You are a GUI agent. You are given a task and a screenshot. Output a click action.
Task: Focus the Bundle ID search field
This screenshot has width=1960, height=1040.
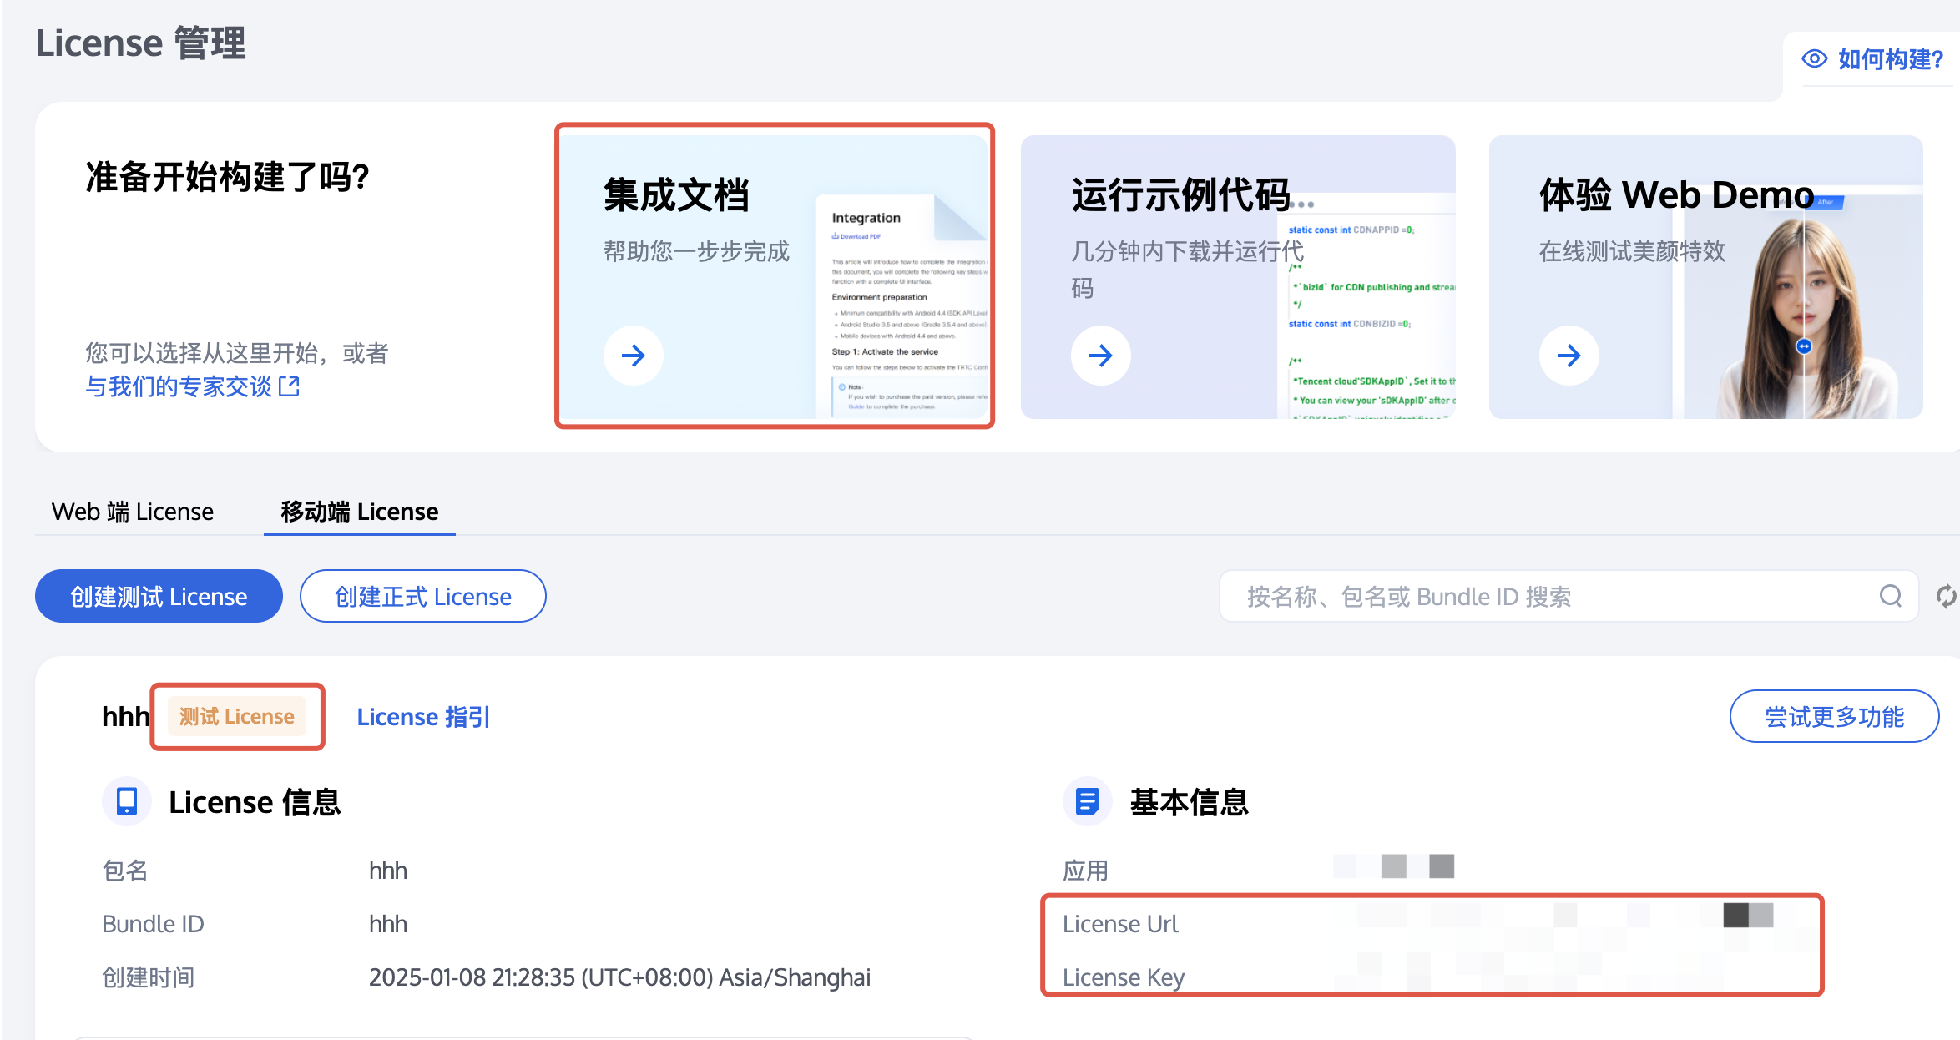[1544, 596]
